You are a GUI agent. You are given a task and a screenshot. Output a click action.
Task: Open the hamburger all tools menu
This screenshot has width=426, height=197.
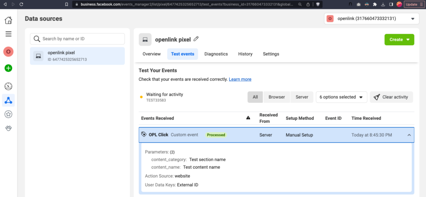click(8, 34)
